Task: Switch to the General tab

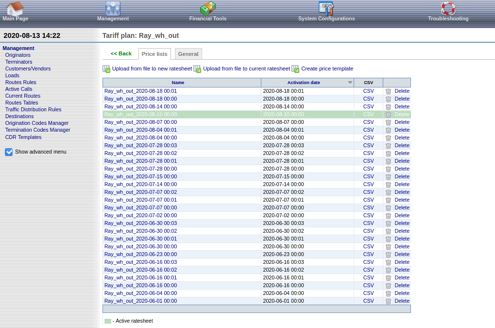Action: tap(188, 54)
